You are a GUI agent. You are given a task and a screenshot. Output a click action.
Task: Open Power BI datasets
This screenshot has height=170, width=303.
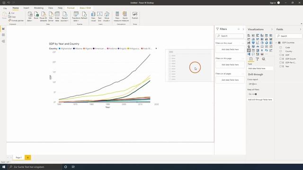[43, 17]
